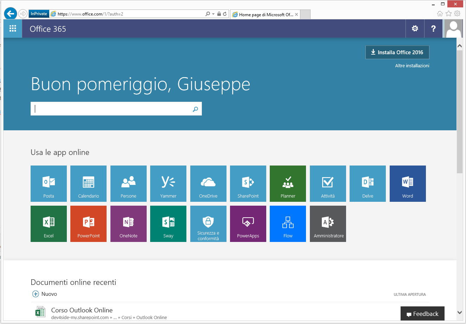Open Internet Explorer tools gear
The image size is (466, 324).
457,13
